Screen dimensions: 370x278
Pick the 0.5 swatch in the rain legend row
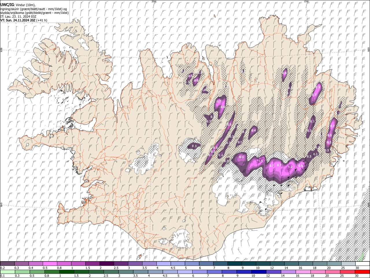37,272
